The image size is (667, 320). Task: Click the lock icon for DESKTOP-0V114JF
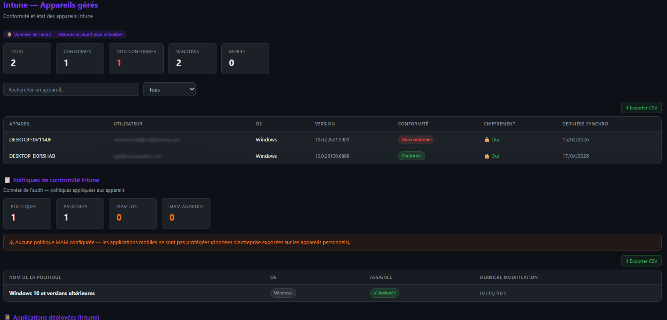pyautogui.click(x=487, y=140)
